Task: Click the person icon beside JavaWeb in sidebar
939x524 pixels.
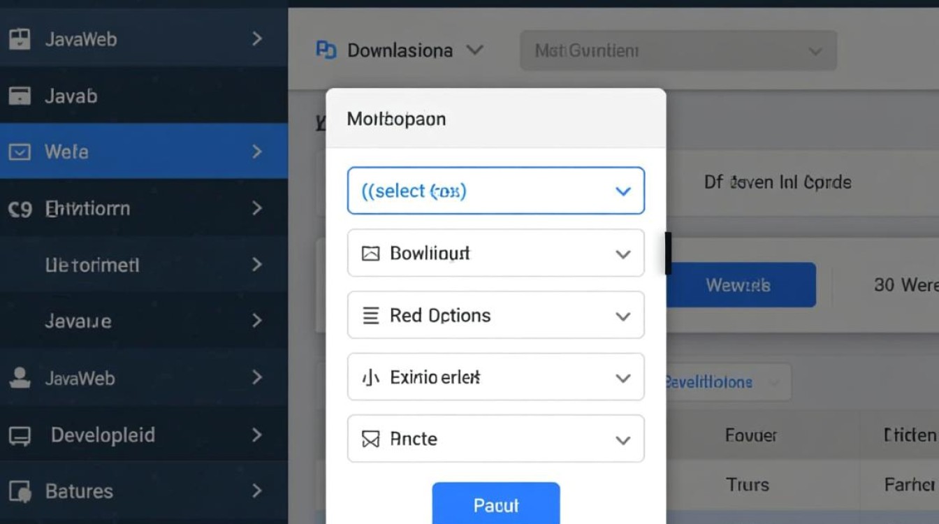Action: pos(20,378)
